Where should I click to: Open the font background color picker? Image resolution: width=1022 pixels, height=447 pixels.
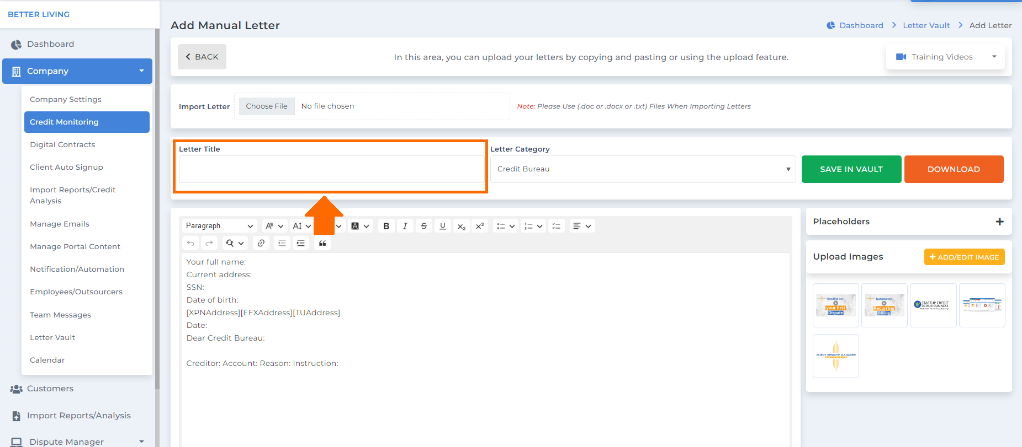tap(359, 226)
